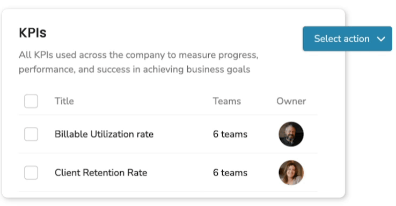
Task: Open Billable Utilization rate owner's bearded avatar
Action: 291,134
